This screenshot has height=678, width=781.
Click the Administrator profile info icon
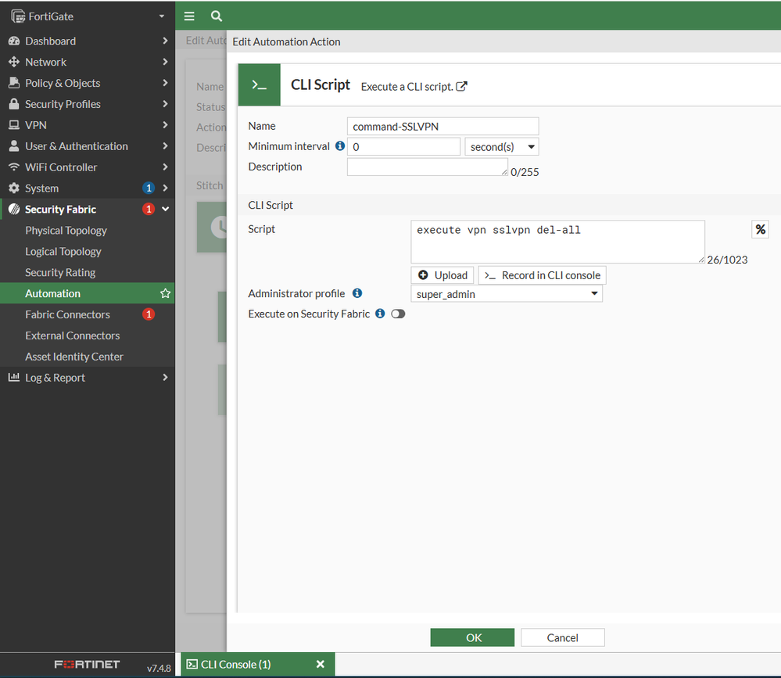pyautogui.click(x=357, y=293)
